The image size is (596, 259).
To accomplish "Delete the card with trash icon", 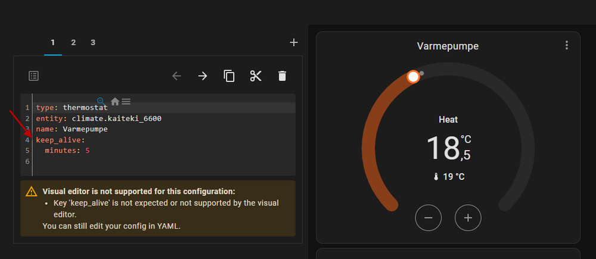I will (x=282, y=76).
